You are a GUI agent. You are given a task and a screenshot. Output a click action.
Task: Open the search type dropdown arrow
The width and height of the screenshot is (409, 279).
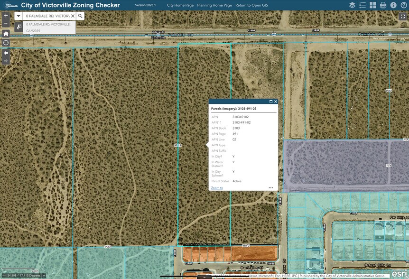point(19,16)
